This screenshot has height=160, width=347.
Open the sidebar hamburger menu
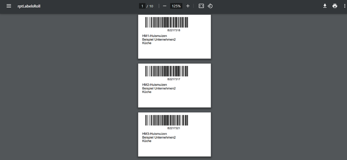click(9, 6)
